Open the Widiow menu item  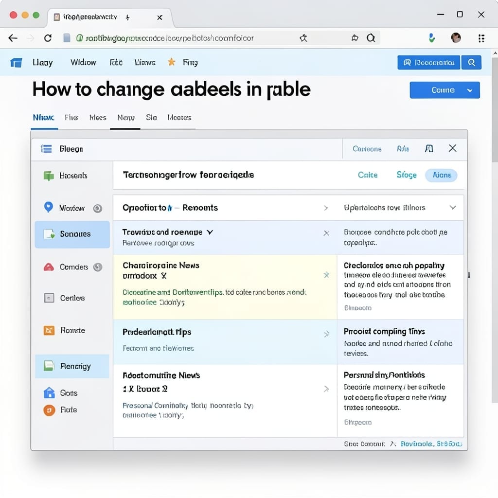(83, 62)
